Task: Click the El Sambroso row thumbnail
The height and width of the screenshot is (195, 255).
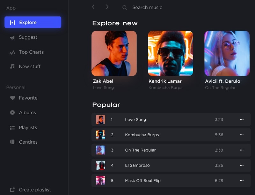Action: point(100,165)
